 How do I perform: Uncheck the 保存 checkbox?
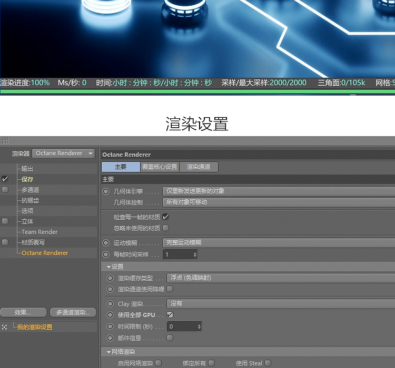[5, 179]
